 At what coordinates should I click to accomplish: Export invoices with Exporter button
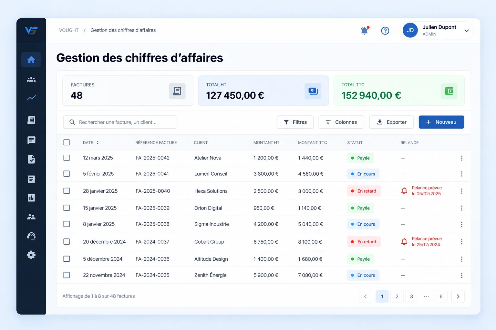click(x=391, y=122)
